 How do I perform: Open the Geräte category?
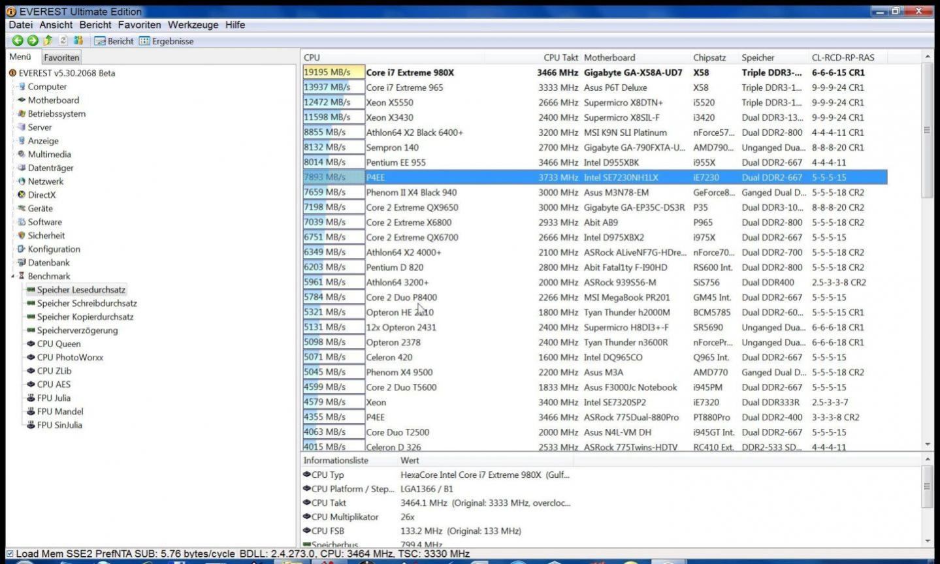(x=35, y=209)
